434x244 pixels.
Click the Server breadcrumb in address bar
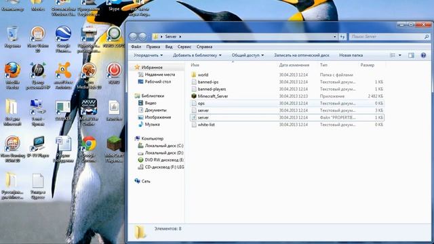pos(171,37)
